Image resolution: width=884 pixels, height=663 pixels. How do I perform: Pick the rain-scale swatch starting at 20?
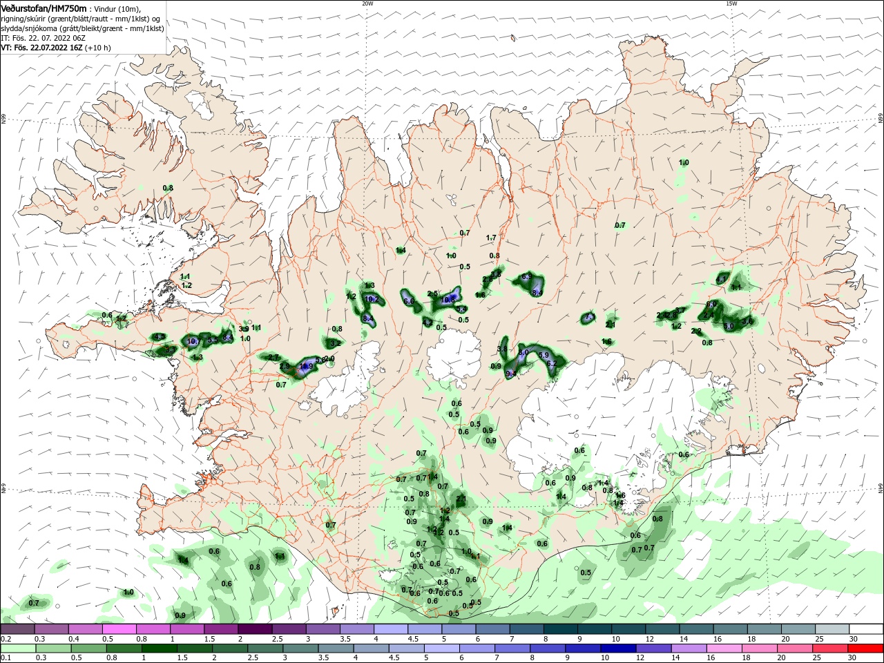(x=796, y=648)
